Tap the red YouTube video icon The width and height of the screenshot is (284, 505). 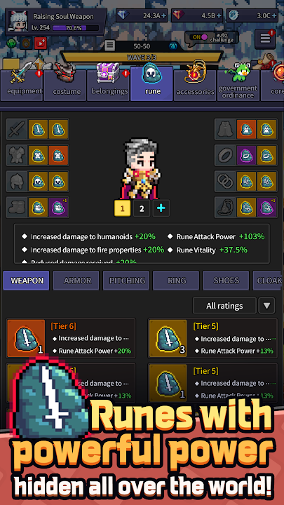coord(40,43)
